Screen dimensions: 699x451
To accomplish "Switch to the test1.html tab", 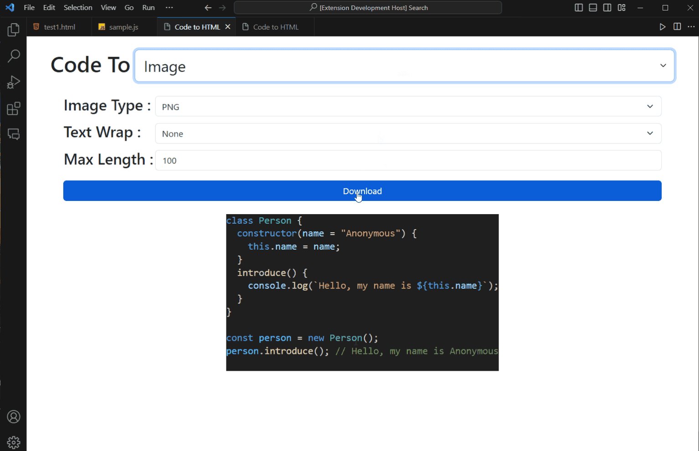I will click(x=59, y=27).
